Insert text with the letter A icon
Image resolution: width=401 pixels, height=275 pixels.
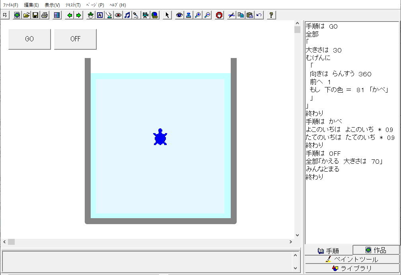[100, 15]
